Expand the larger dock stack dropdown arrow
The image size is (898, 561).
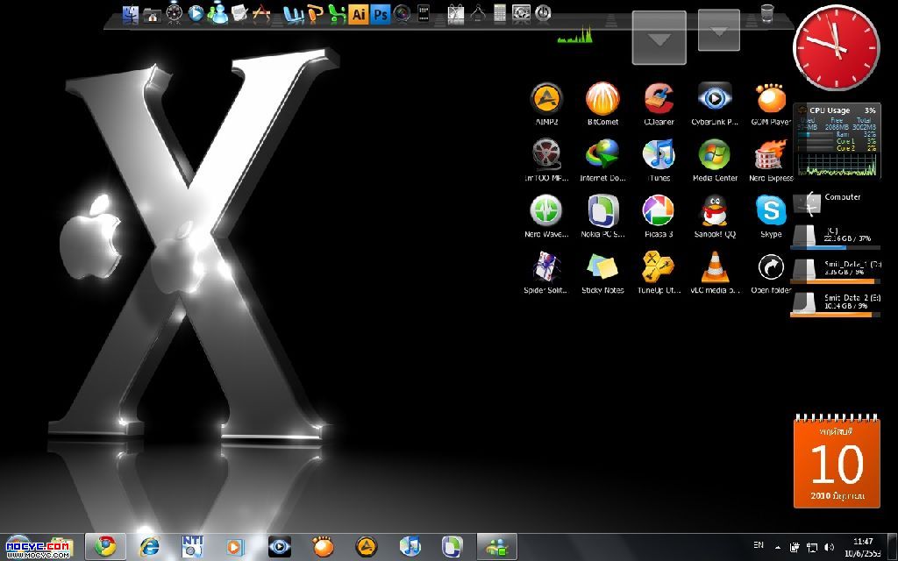tap(659, 38)
